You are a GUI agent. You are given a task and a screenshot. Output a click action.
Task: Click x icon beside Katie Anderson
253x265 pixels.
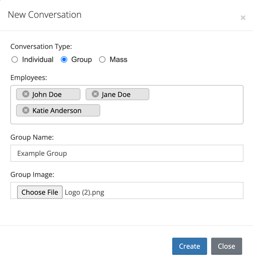(x=26, y=110)
